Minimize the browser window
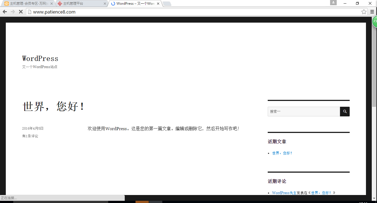 pos(345,3)
